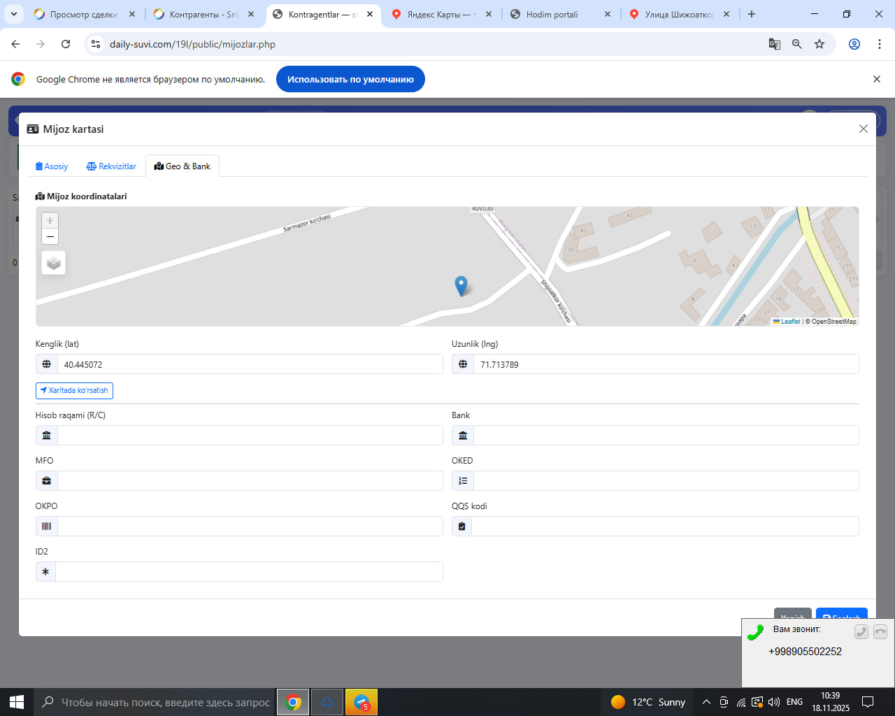The height and width of the screenshot is (716, 895).
Task: Open the Leaflet attribution link
Action: point(790,322)
